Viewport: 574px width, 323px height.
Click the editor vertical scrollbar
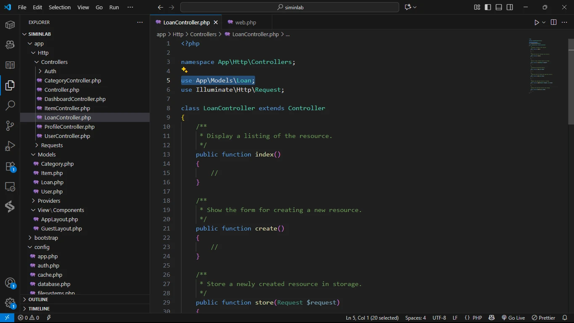pyautogui.click(x=571, y=82)
